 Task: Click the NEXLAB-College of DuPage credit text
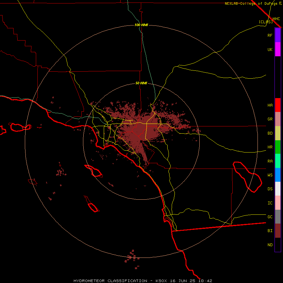(251, 3)
